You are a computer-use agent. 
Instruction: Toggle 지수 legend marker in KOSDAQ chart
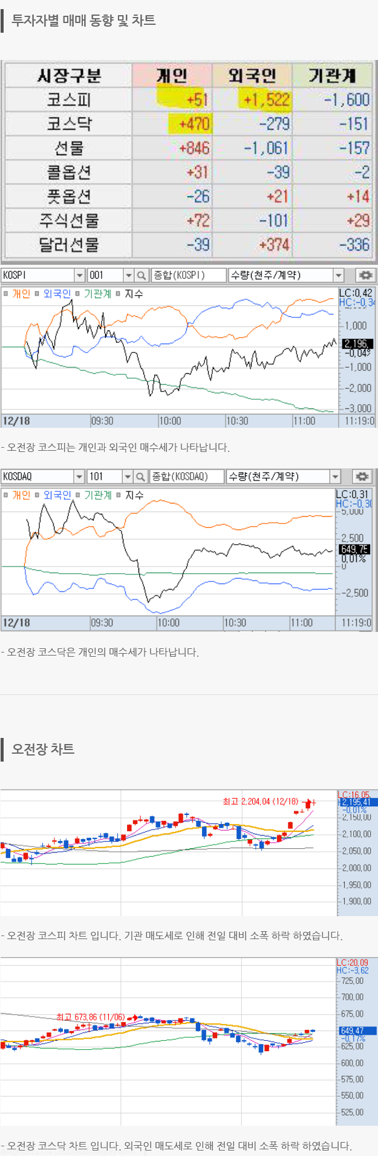tap(119, 495)
